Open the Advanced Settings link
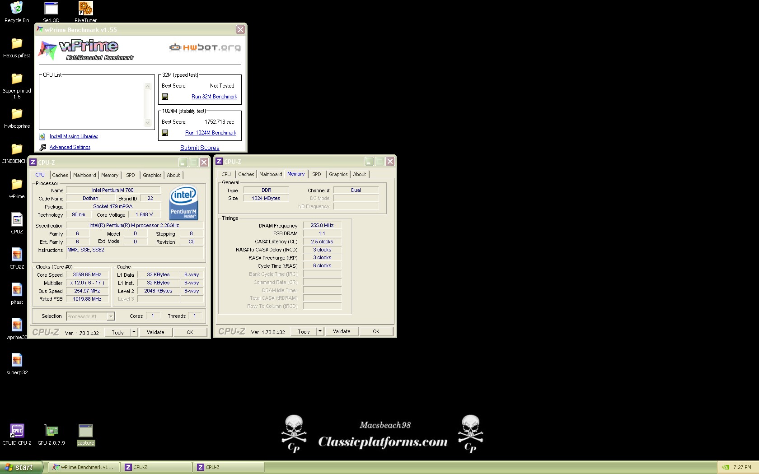Viewport: 759px width, 474px height. click(70, 147)
